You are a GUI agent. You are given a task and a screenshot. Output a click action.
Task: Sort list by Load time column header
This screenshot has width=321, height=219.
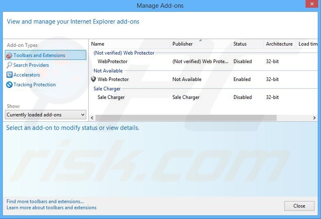pos(307,44)
